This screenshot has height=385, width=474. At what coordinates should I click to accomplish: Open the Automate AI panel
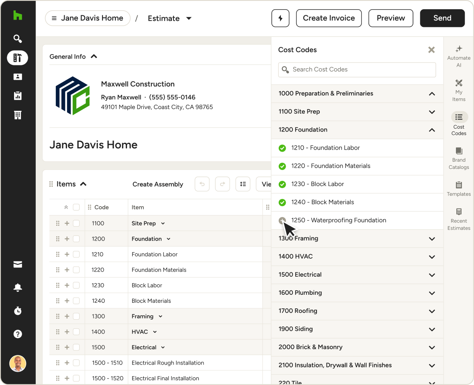coord(459,56)
